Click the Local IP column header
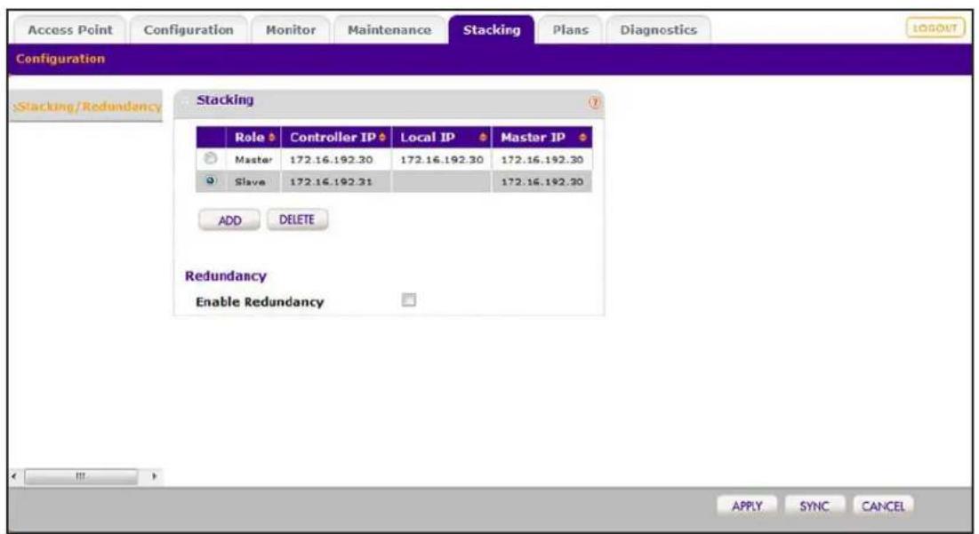This screenshot has width=979, height=534. tap(442, 137)
